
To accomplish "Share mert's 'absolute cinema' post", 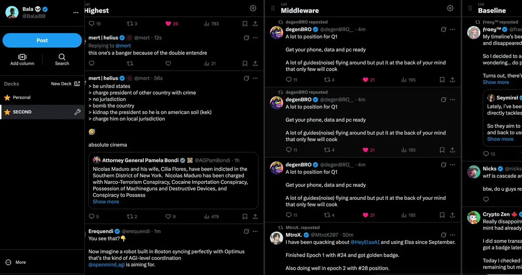I will tap(255, 216).
